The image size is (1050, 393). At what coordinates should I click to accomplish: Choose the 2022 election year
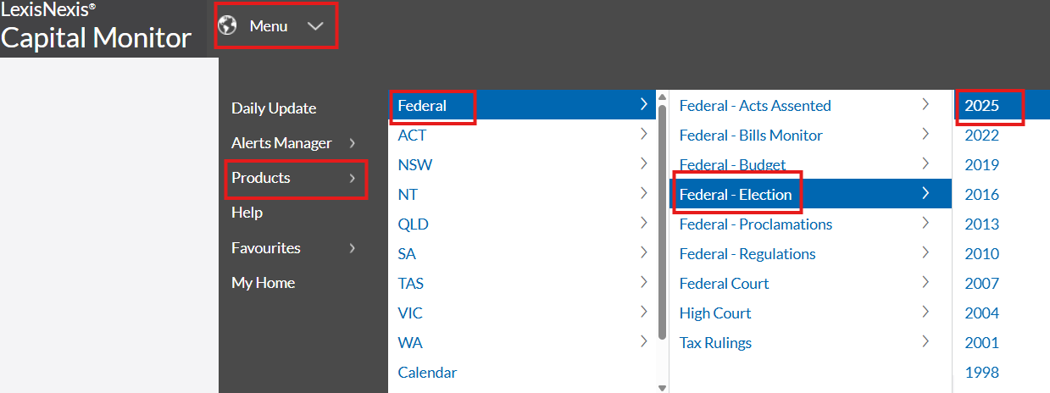tap(981, 136)
